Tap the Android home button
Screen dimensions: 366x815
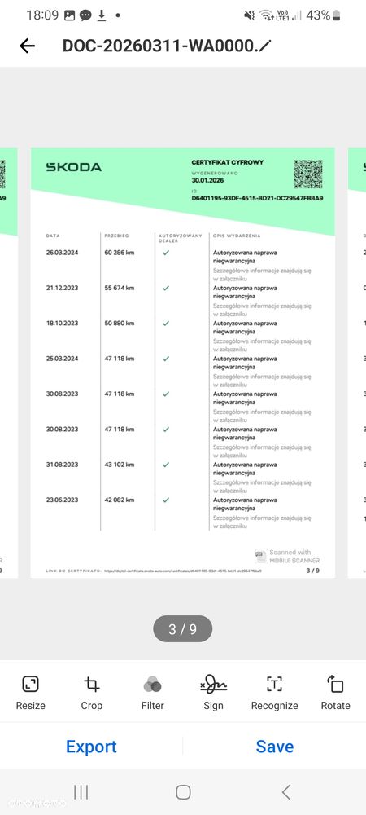(x=183, y=792)
